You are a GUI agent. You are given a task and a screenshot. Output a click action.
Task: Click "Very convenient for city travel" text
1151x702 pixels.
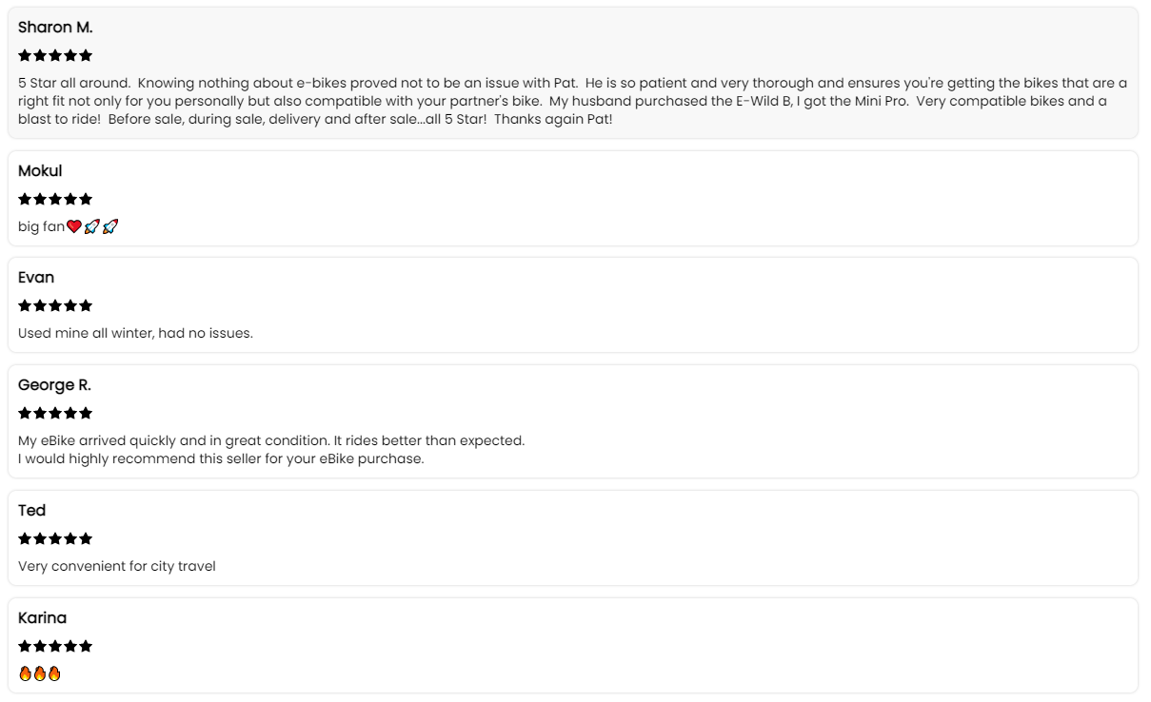click(x=117, y=566)
